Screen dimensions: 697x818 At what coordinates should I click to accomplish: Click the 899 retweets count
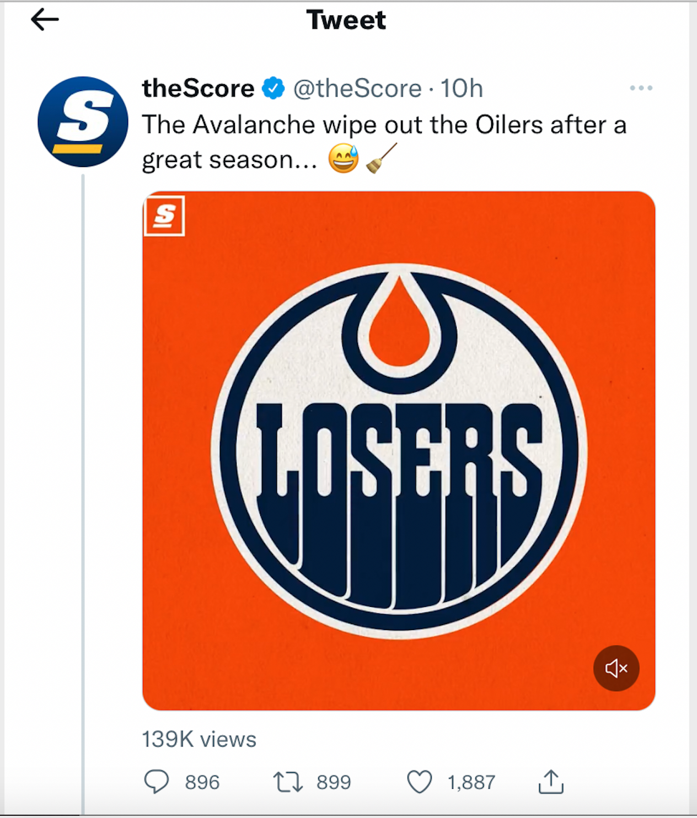coord(334,782)
